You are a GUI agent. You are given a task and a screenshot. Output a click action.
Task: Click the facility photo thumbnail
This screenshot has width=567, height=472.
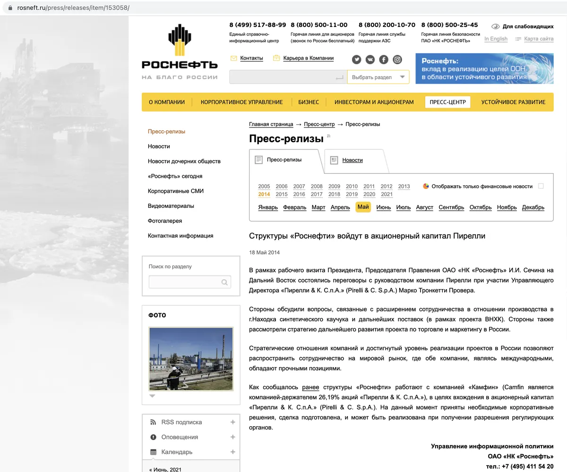(x=191, y=359)
